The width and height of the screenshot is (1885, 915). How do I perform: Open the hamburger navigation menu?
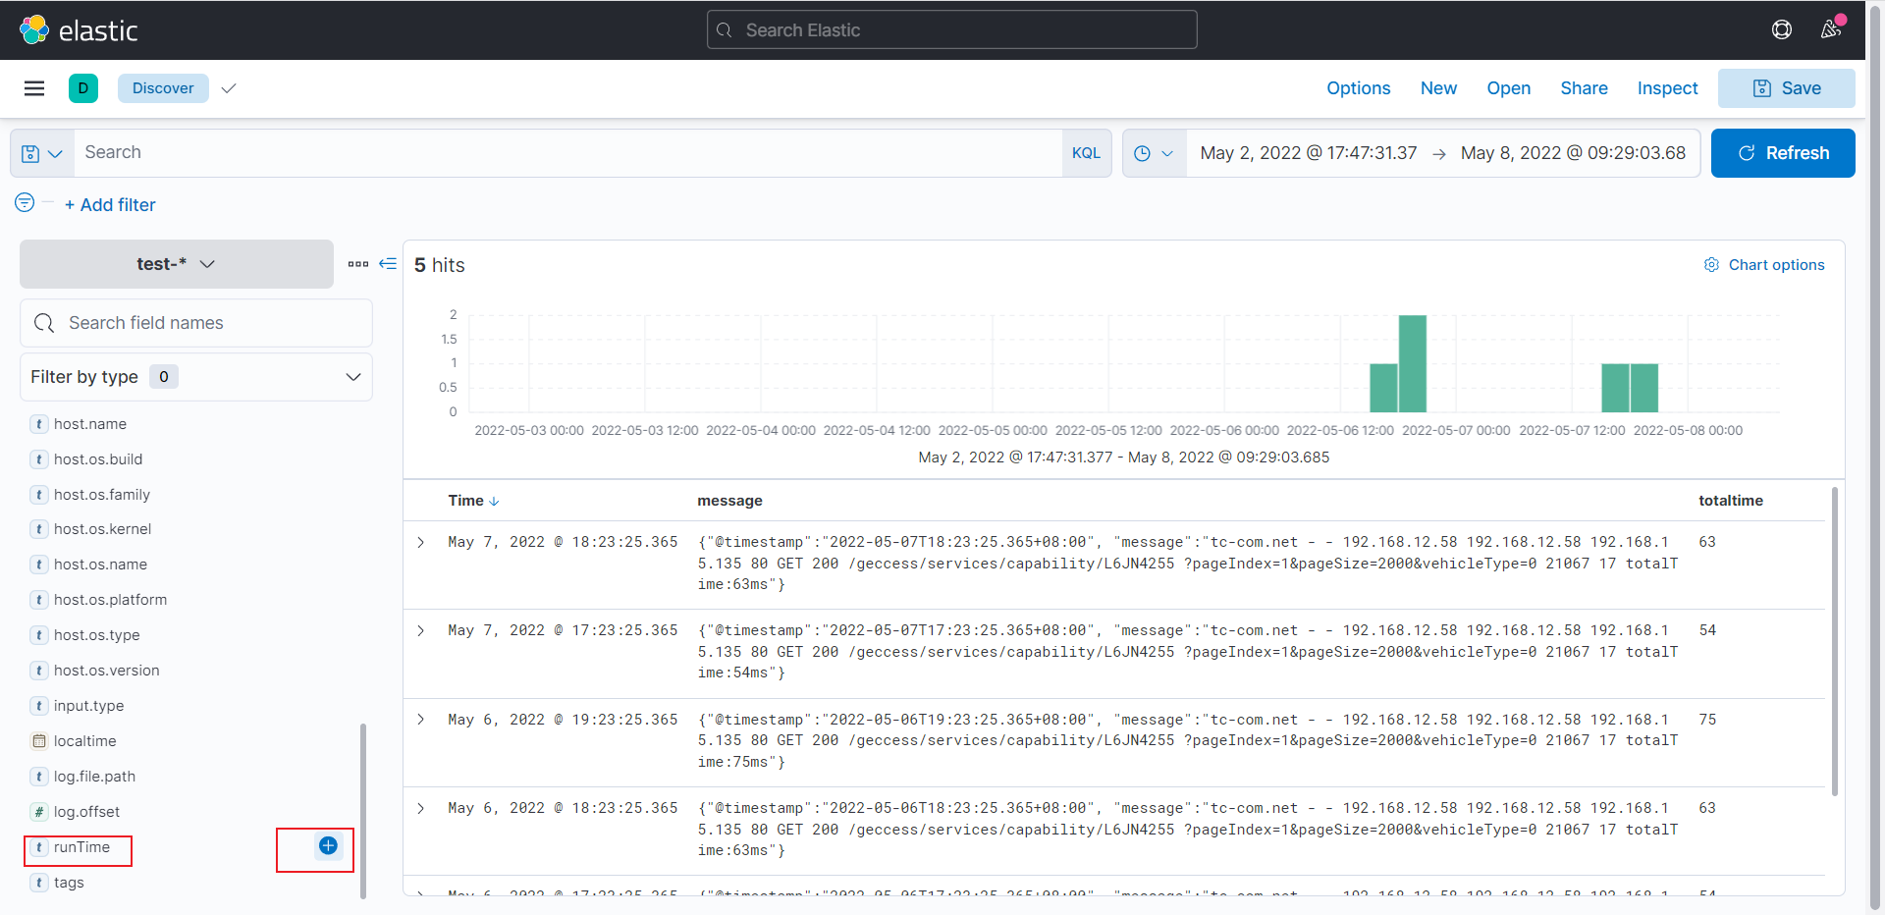pos(34,88)
